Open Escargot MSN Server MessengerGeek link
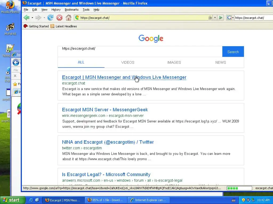 pos(105,110)
